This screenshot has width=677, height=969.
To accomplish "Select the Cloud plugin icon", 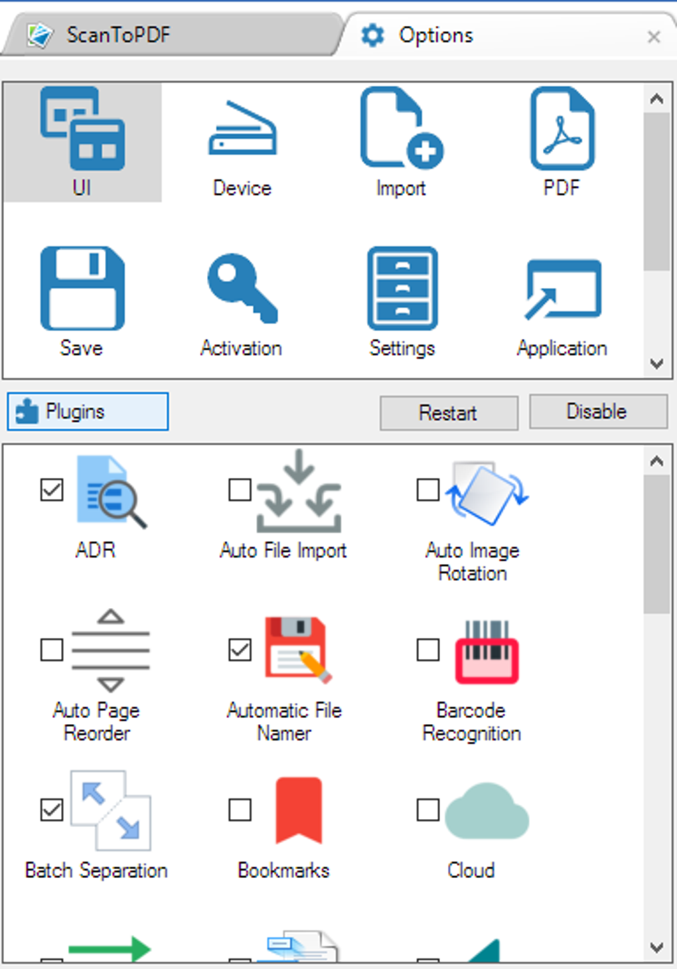I will click(487, 811).
